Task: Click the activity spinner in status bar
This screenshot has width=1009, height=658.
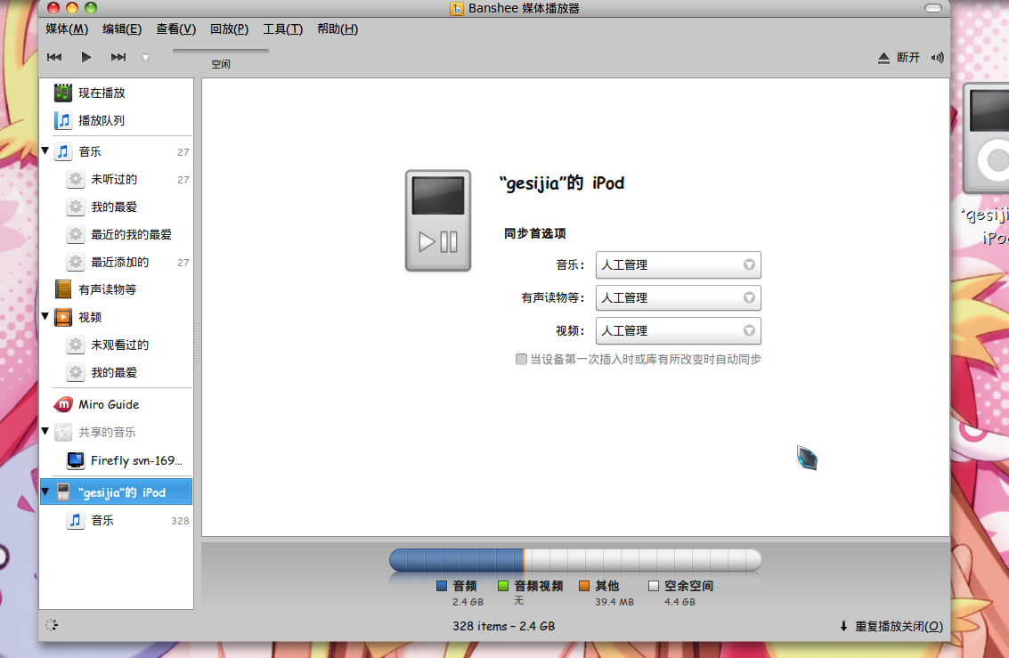Action: tap(52, 625)
